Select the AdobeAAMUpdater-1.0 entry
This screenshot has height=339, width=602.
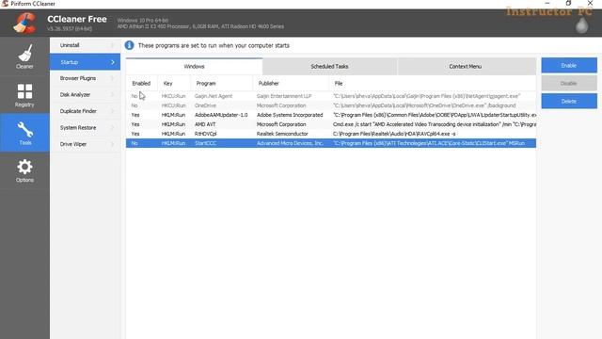click(331, 115)
